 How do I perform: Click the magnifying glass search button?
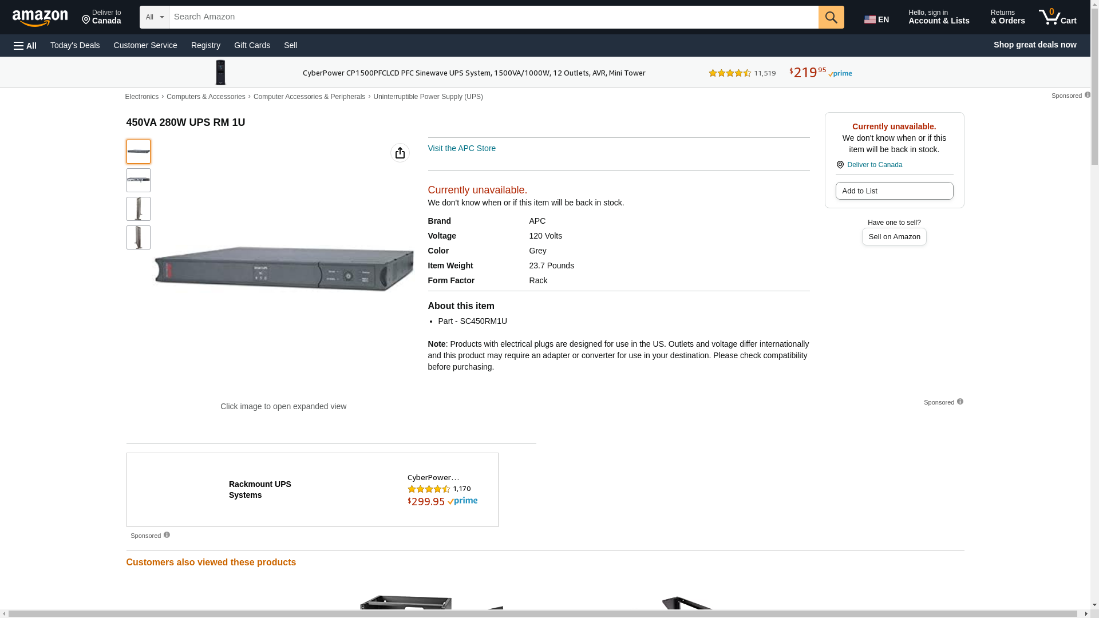(831, 17)
